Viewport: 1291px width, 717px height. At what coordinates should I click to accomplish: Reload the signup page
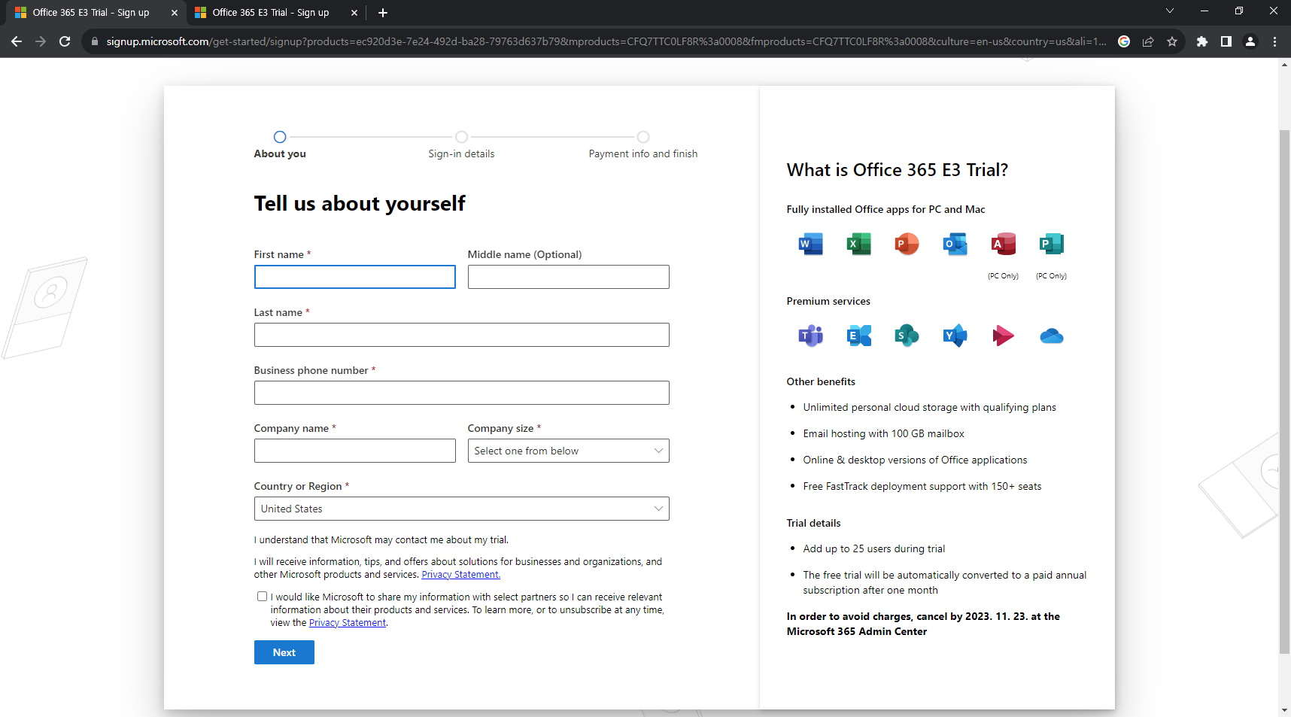pos(65,41)
